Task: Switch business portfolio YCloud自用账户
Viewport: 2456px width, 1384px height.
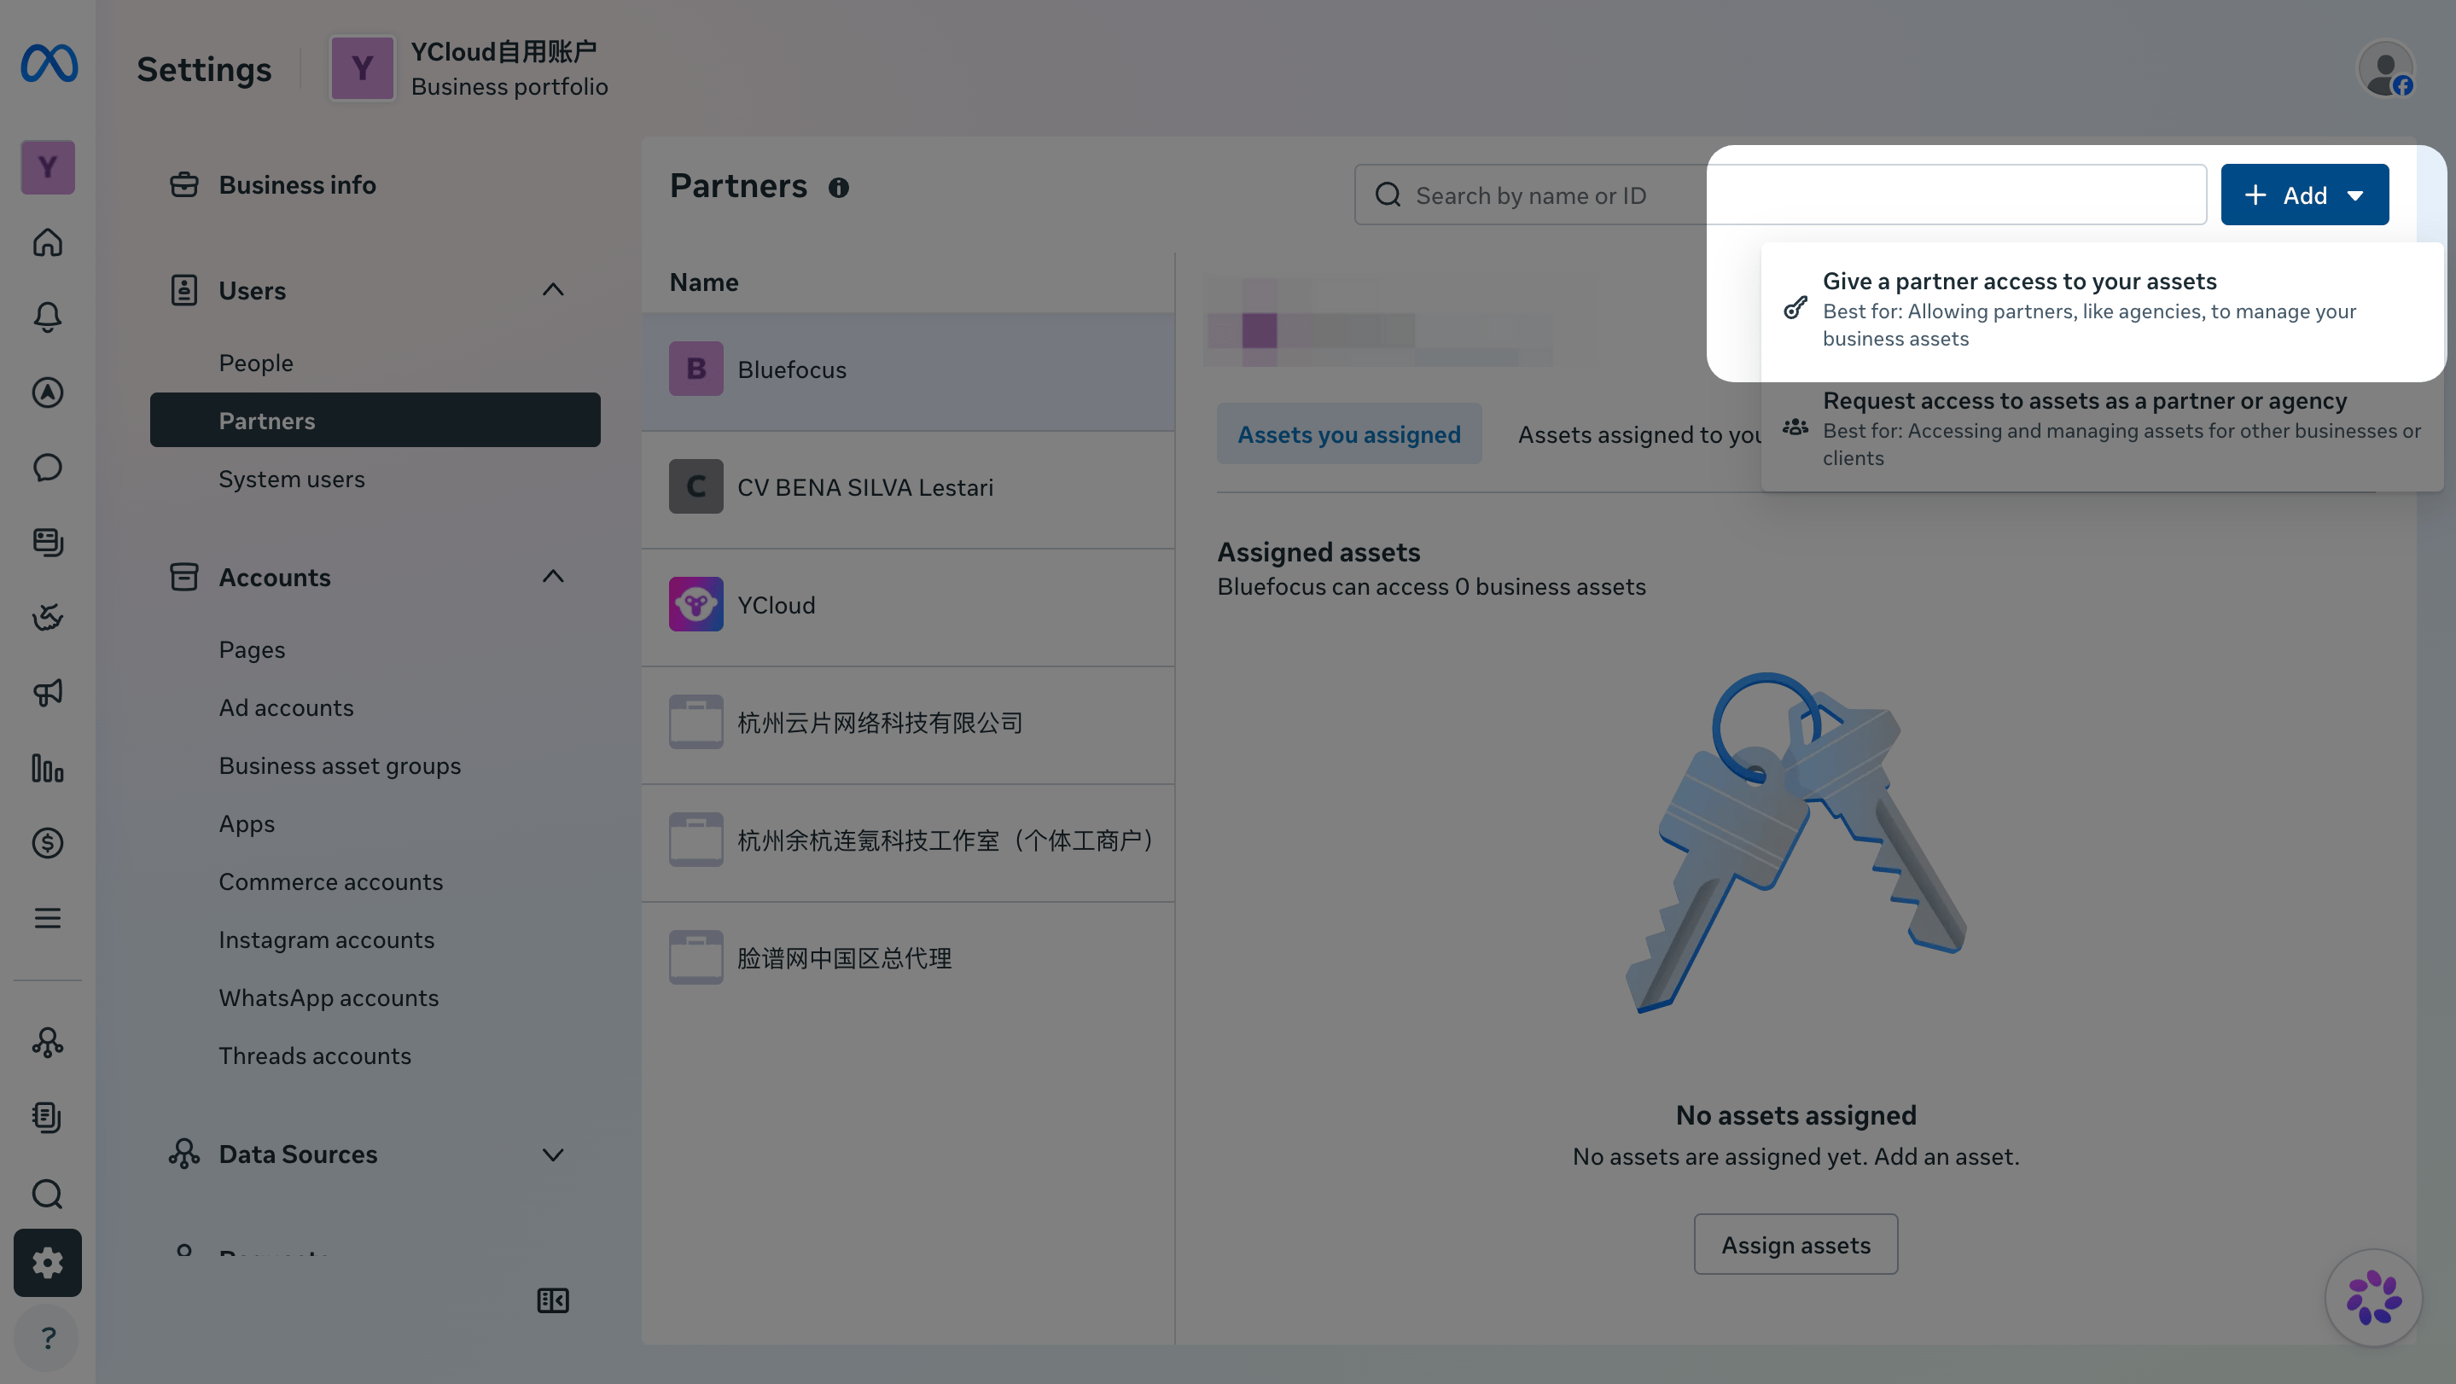Action: (469, 68)
